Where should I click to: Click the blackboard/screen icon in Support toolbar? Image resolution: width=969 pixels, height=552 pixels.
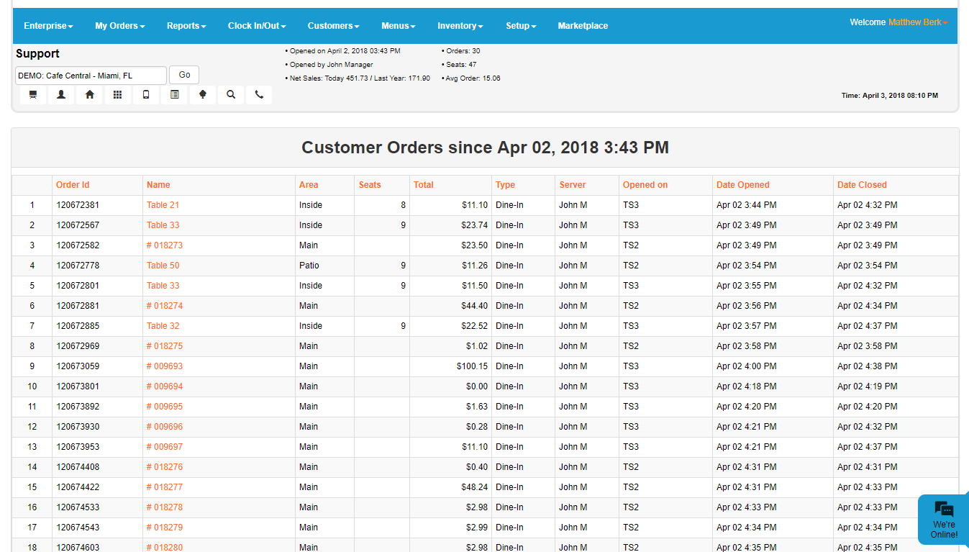click(33, 95)
